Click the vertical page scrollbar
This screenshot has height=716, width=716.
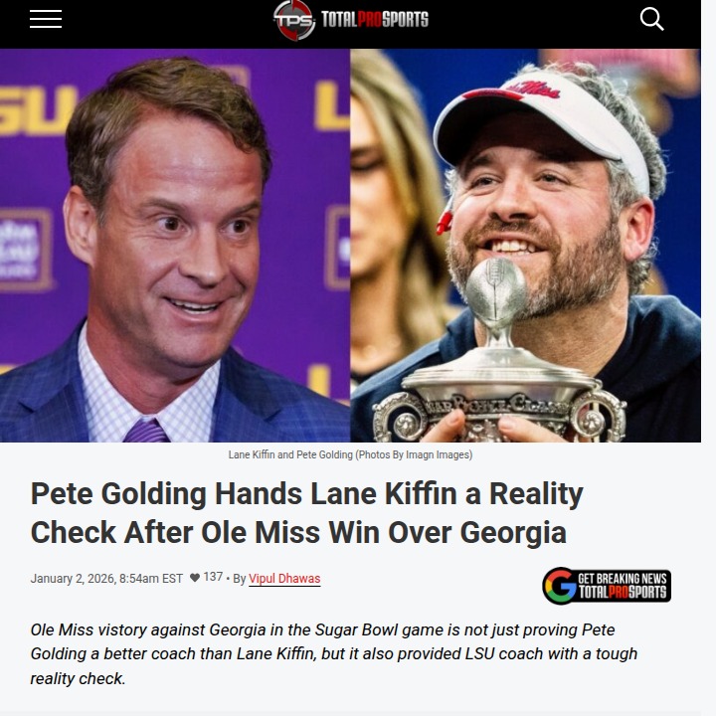(708, 358)
